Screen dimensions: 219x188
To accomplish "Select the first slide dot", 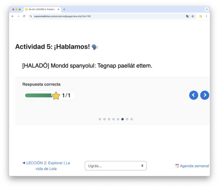I will (100, 119).
